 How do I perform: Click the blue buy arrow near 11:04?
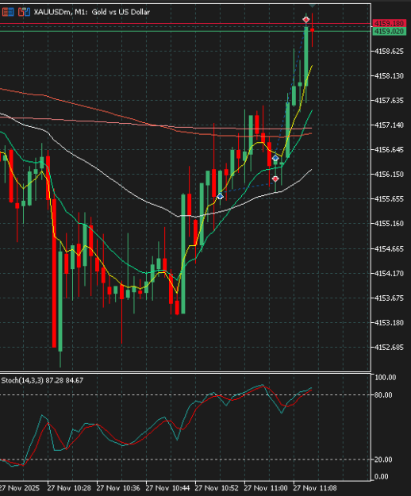(x=275, y=158)
